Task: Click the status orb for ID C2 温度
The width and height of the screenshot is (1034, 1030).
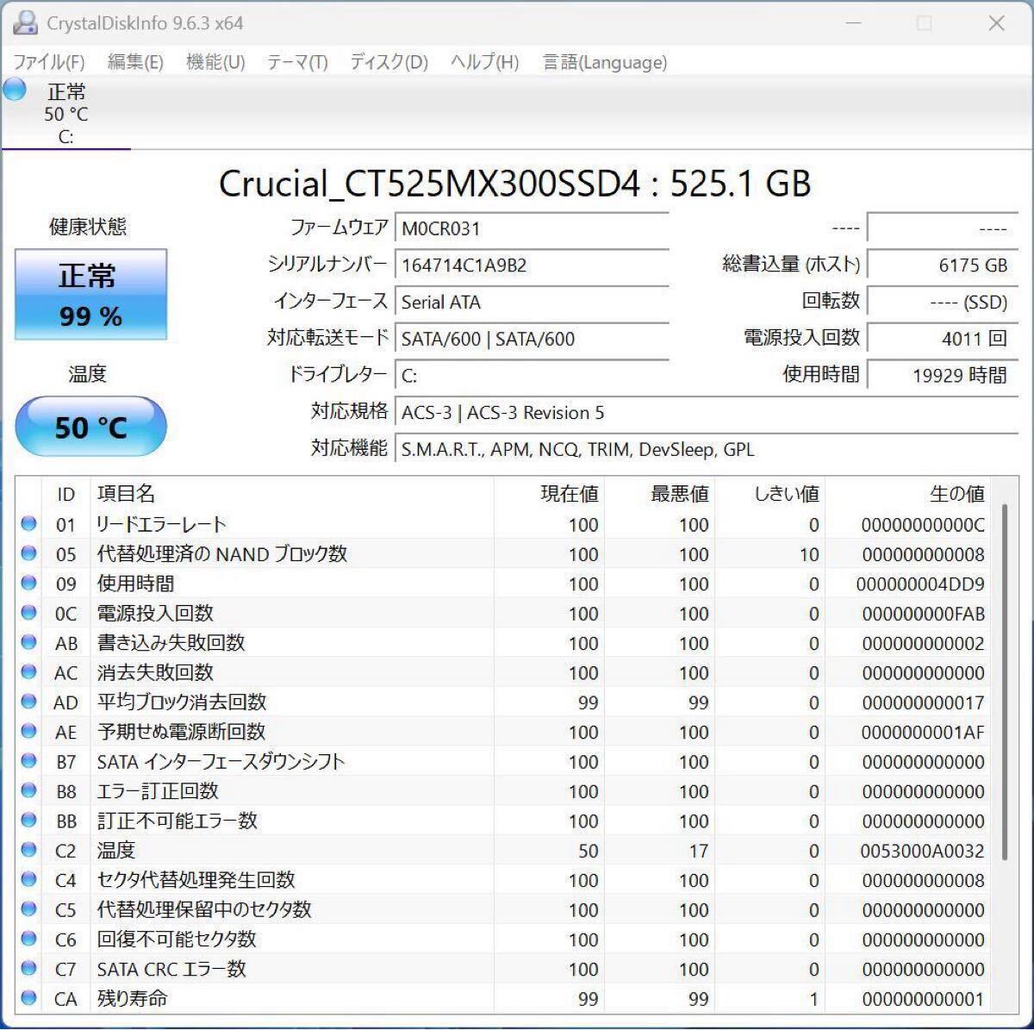Action: click(x=28, y=850)
